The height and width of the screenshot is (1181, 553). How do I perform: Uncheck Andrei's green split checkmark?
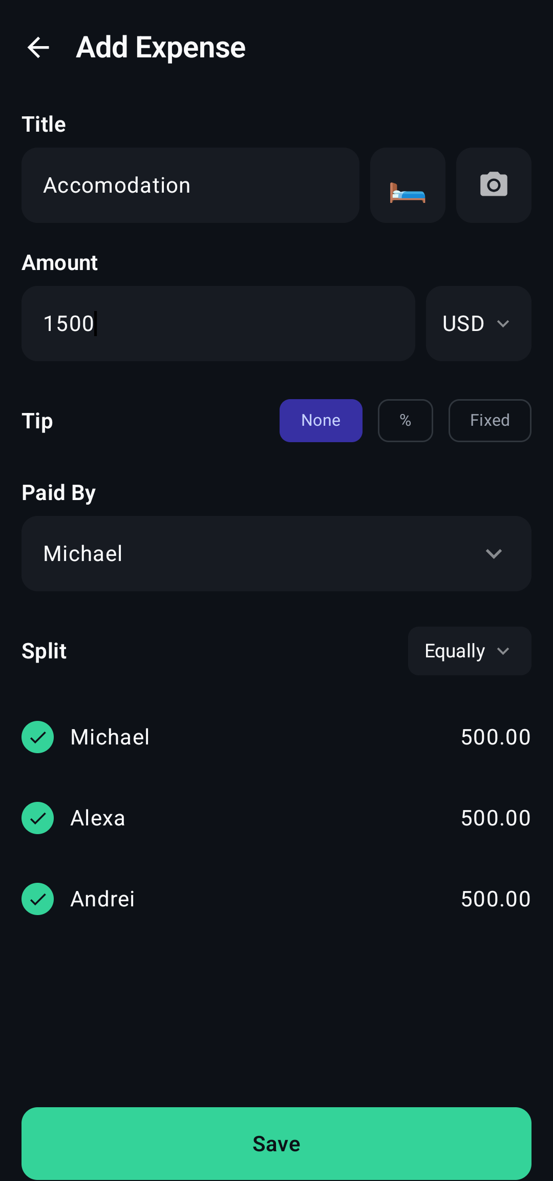38,899
